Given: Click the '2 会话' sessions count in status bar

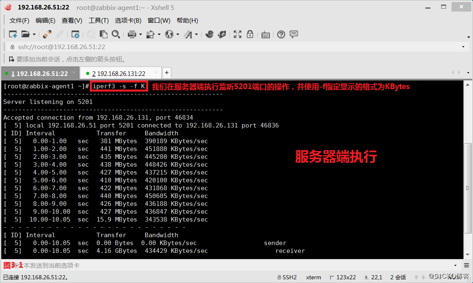Looking at the screenshot, I should (398, 277).
